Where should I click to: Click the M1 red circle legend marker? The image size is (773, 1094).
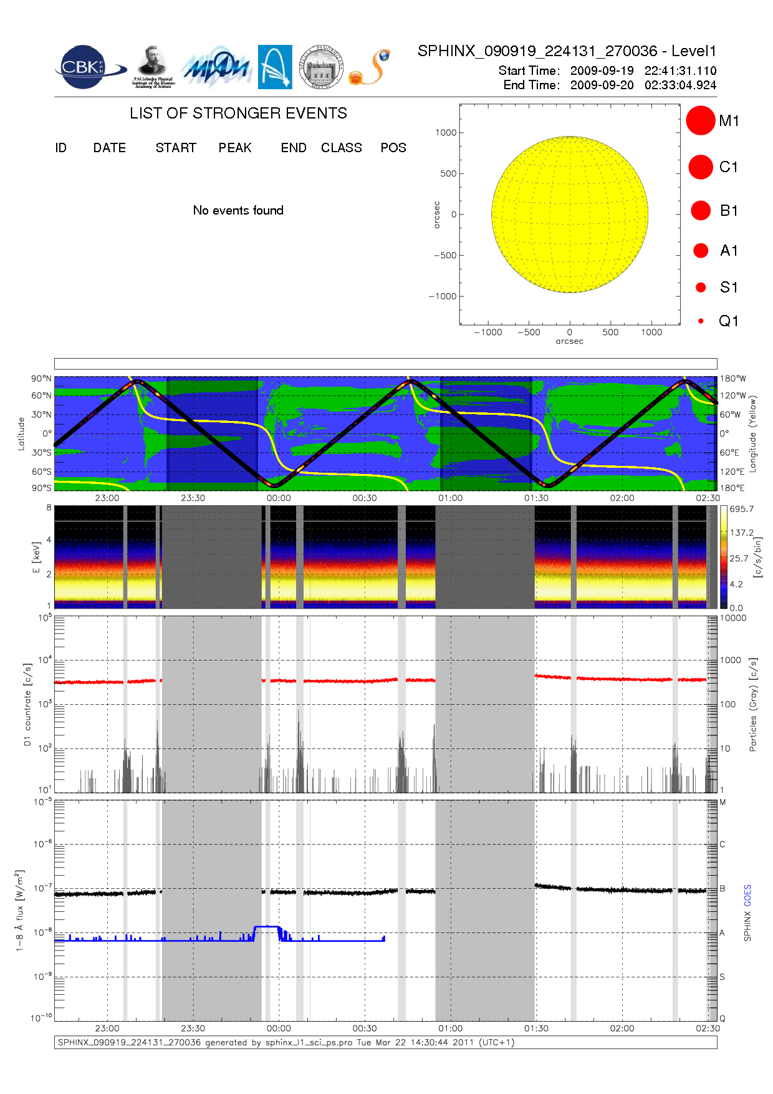tap(700, 120)
